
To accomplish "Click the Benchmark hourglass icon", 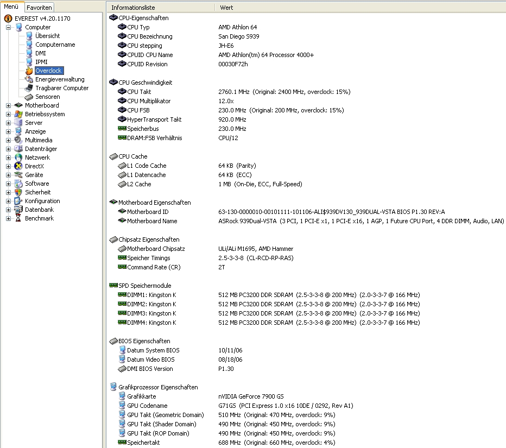I will coord(18,218).
